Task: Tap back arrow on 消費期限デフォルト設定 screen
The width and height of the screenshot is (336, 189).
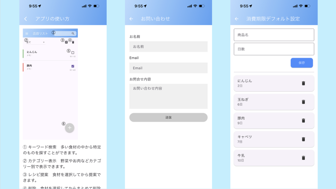Action: [237, 19]
